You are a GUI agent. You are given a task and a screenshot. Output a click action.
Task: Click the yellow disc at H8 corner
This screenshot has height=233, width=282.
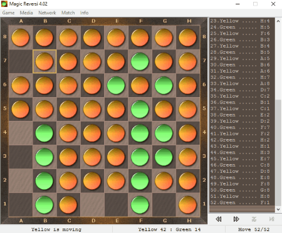tap(187, 38)
